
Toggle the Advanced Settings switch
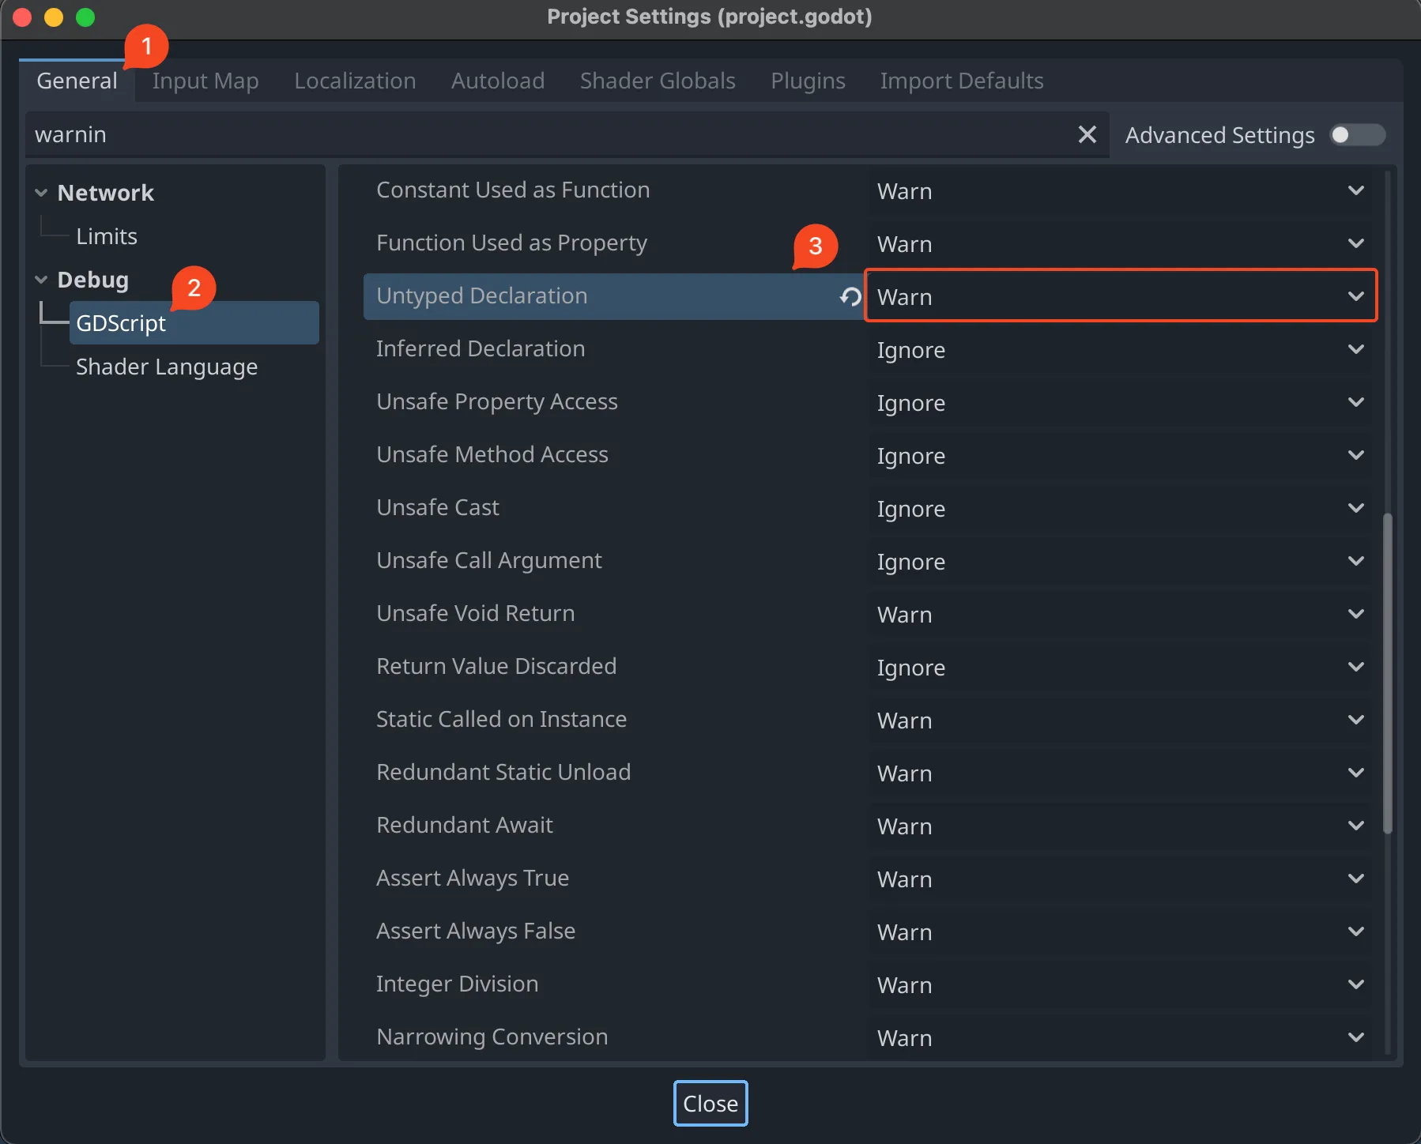[1358, 135]
